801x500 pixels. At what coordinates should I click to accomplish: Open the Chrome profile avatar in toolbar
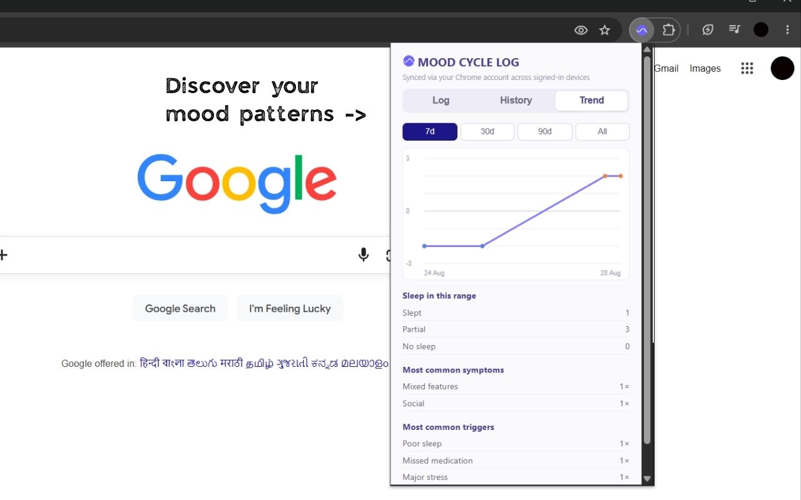pos(761,29)
